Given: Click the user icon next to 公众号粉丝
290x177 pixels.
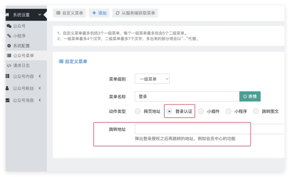Looking at the screenshot, I should (x=8, y=88).
